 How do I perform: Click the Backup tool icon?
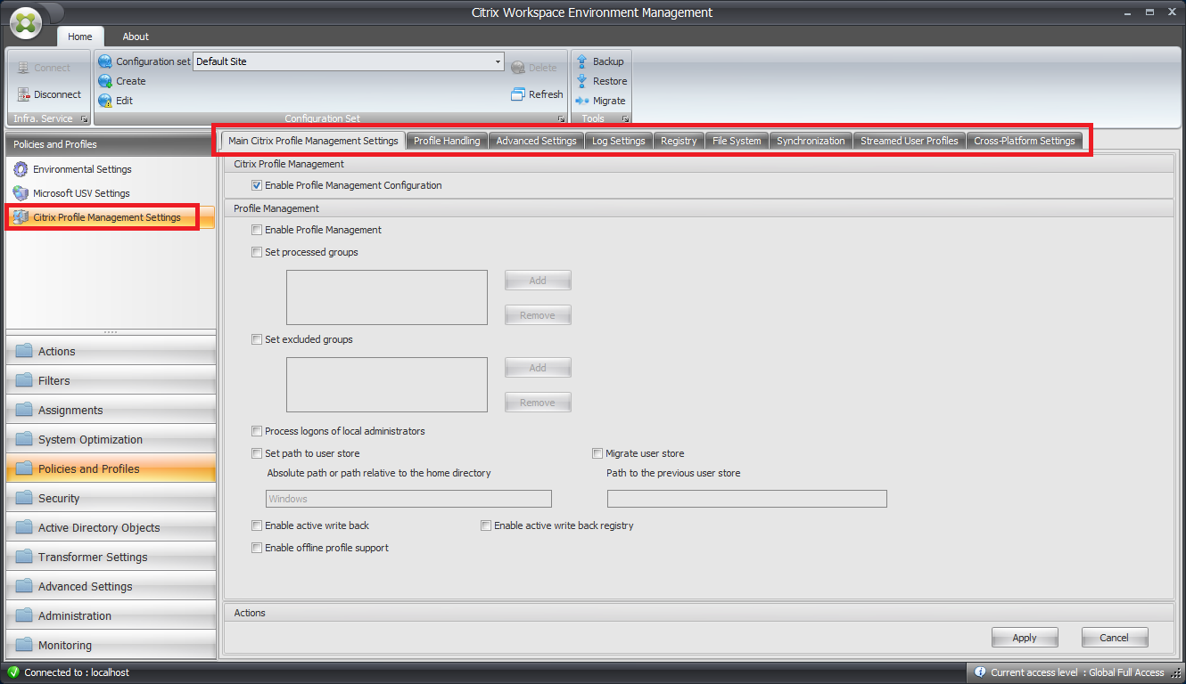pos(582,61)
